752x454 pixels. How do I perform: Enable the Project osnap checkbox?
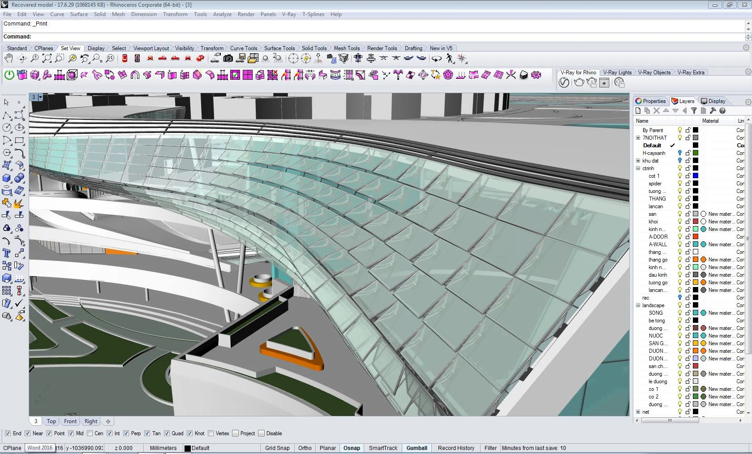(236, 433)
